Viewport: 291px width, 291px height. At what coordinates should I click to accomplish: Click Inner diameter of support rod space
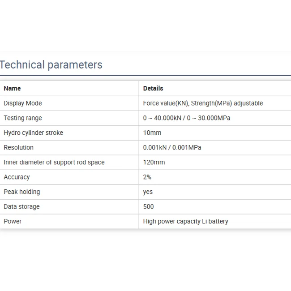pos(54,162)
